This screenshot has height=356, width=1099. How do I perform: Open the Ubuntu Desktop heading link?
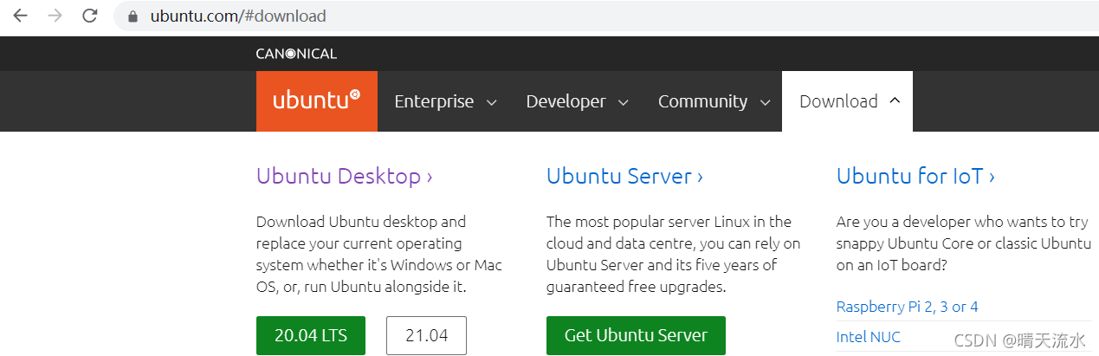coord(344,176)
